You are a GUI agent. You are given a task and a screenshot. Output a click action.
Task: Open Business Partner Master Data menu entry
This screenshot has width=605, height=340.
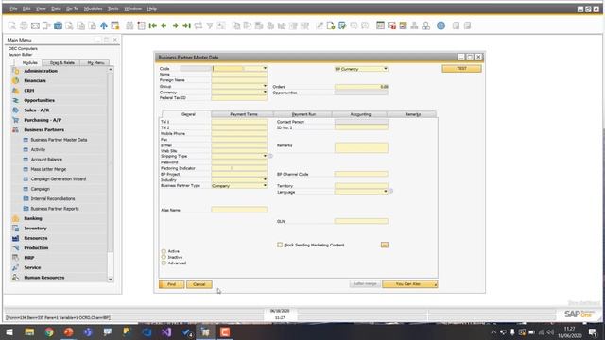click(59, 140)
